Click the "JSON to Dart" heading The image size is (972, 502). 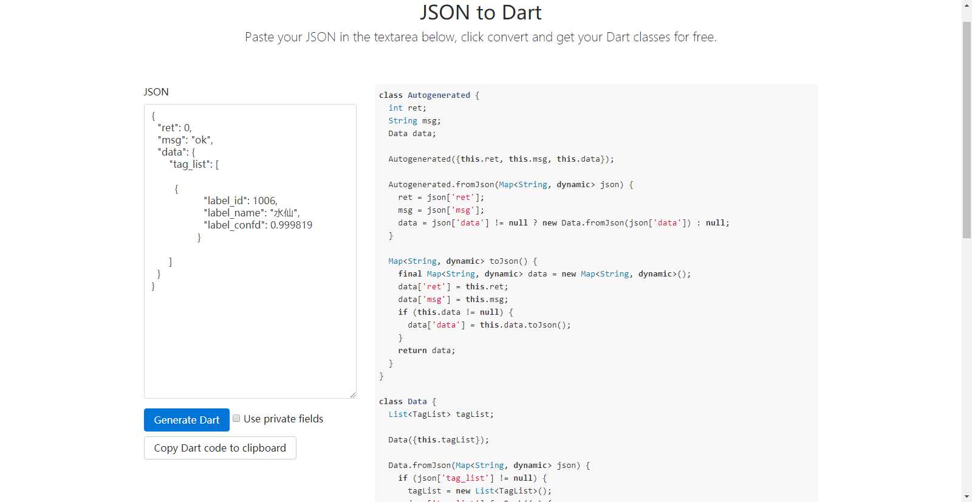coord(481,12)
